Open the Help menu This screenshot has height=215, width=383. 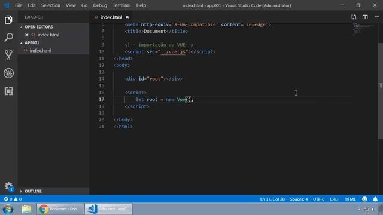[141, 5]
